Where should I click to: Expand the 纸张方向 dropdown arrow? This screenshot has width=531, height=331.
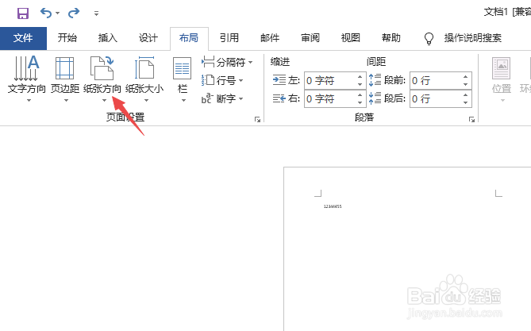tap(104, 100)
